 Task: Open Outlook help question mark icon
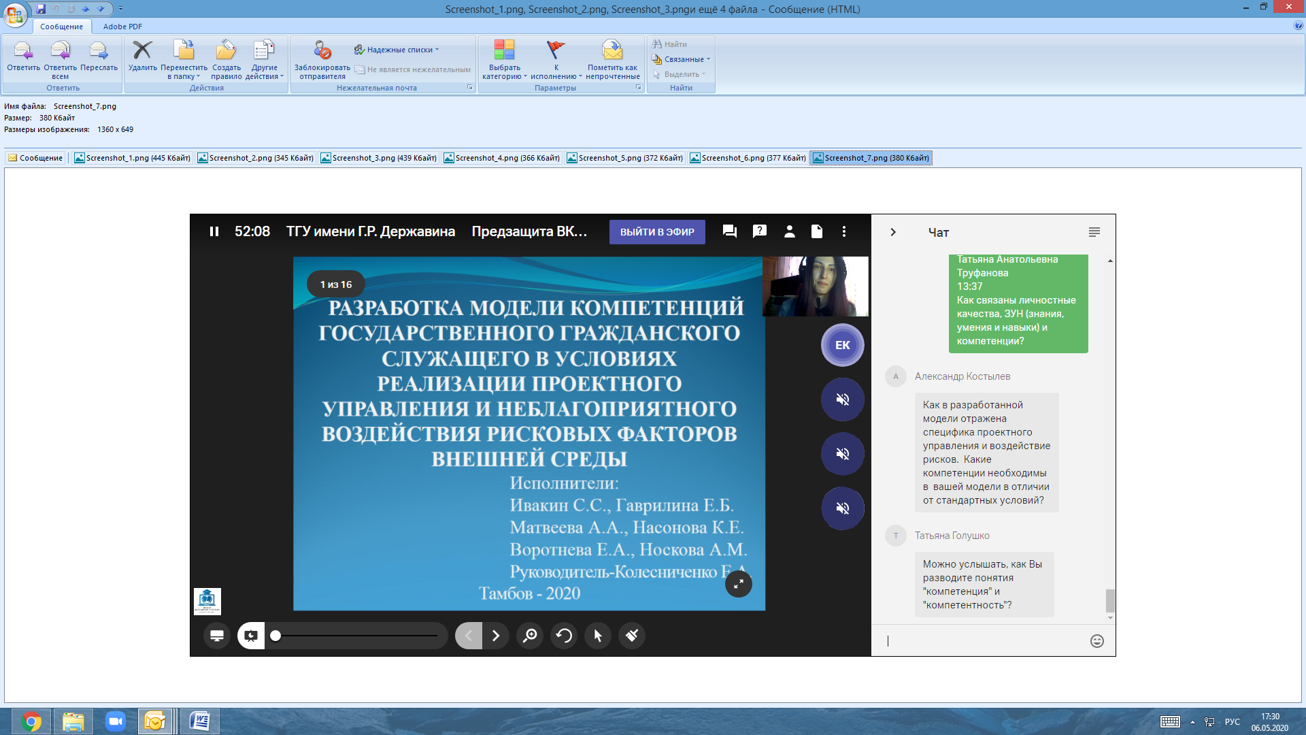point(1299,26)
